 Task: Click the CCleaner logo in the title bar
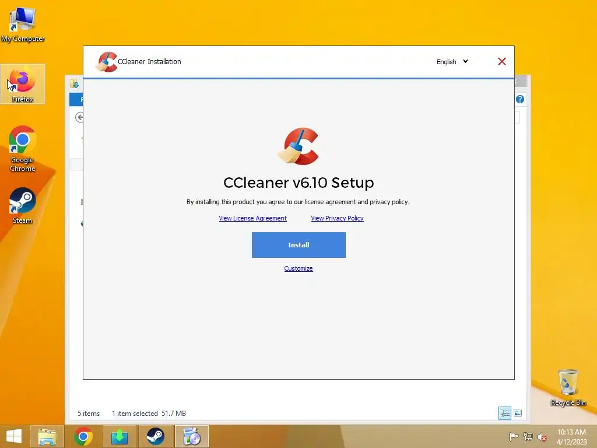click(106, 62)
